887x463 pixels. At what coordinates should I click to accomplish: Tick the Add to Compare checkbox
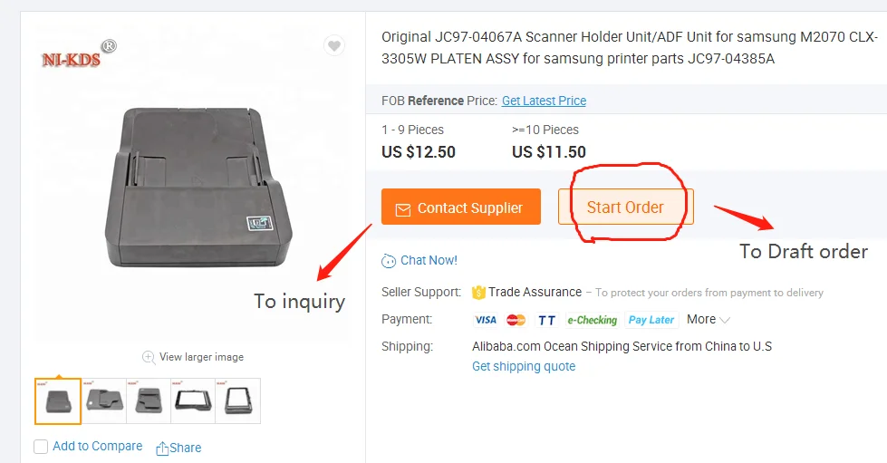(x=41, y=447)
